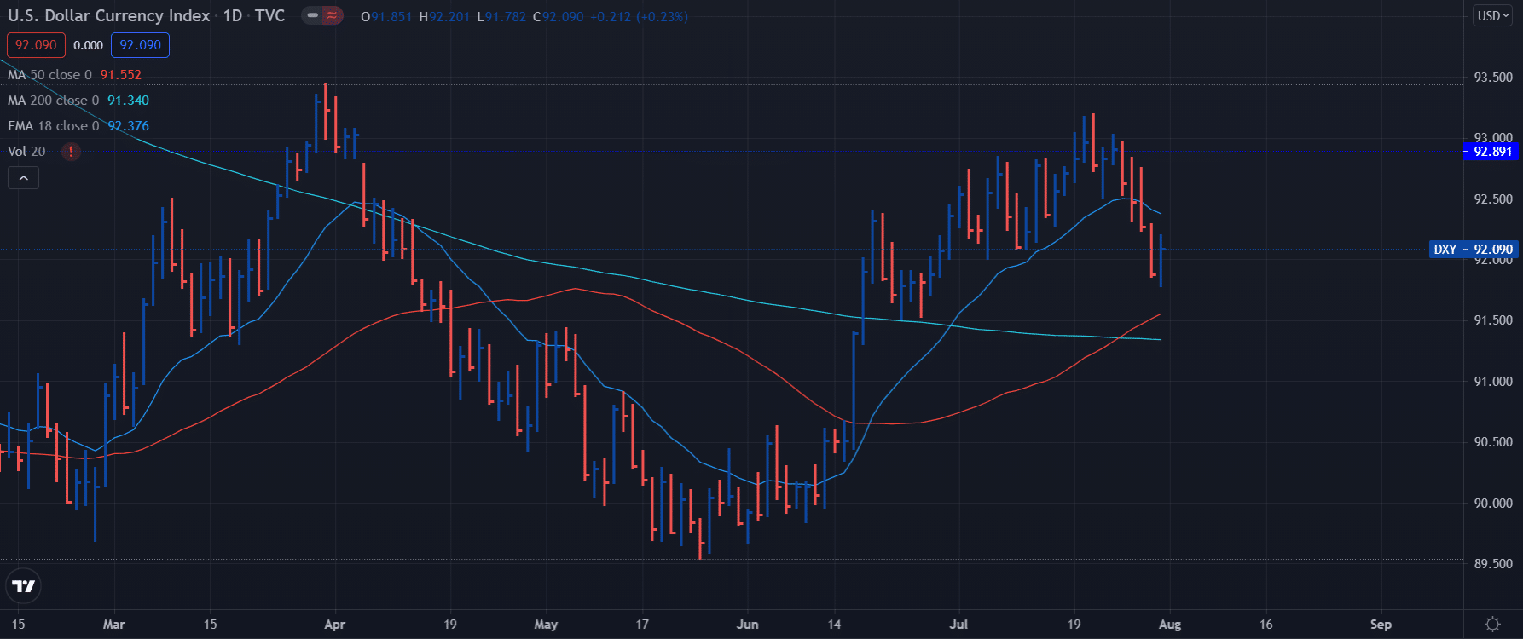
Task: Click 91.500 on the price scale
Action: click(1493, 320)
